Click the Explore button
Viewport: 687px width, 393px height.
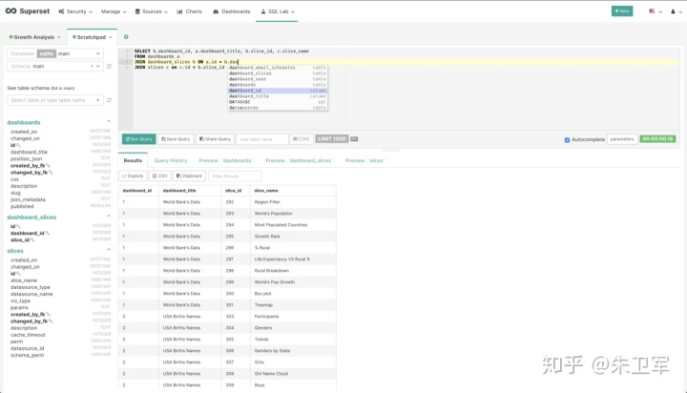[x=133, y=176]
